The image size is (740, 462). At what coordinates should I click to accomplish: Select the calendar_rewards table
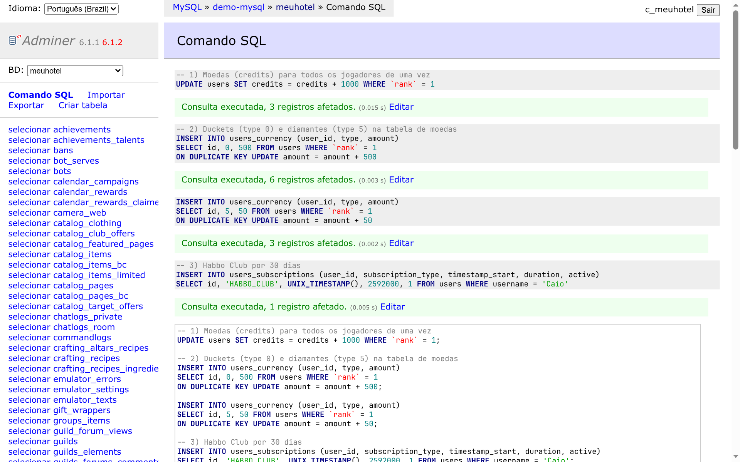68,192
